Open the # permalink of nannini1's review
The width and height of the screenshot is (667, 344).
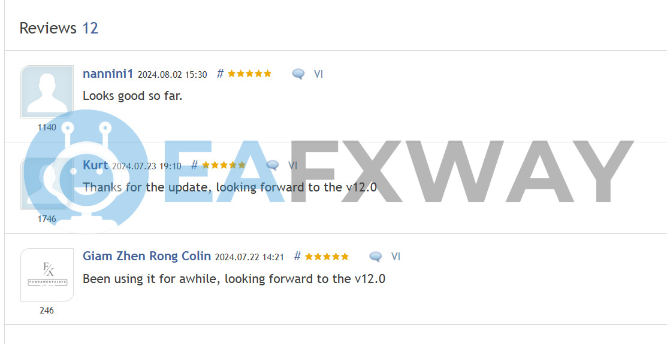click(220, 74)
